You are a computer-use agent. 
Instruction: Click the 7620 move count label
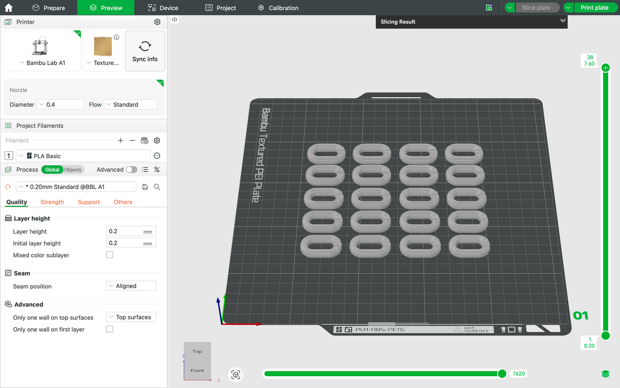(519, 374)
